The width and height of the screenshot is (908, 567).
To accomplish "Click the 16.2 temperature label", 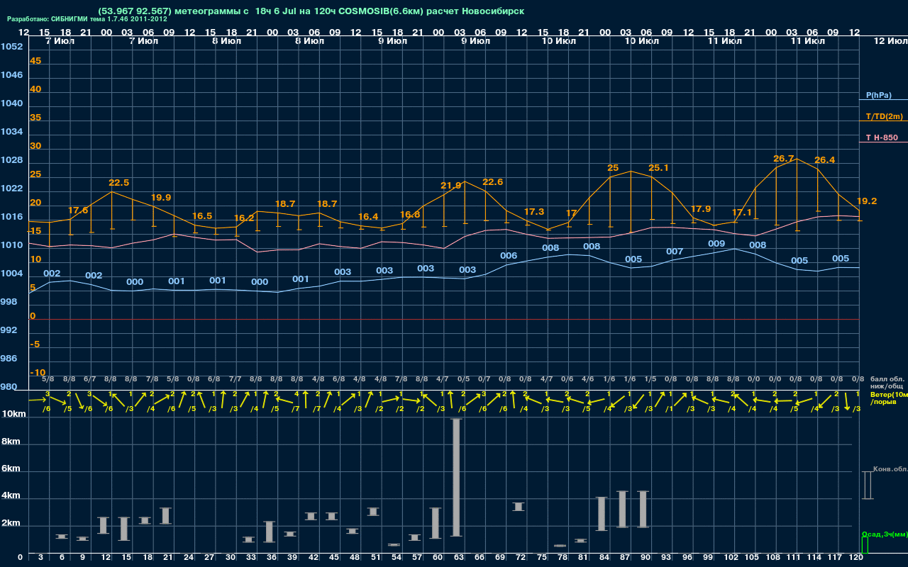I will [x=243, y=218].
